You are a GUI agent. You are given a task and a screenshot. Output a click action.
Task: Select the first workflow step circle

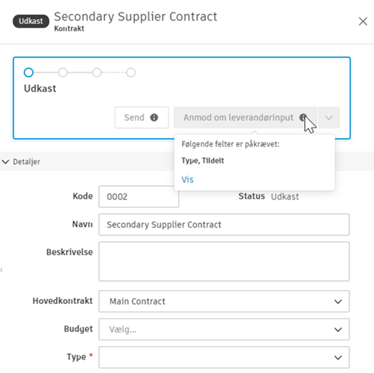click(x=29, y=73)
